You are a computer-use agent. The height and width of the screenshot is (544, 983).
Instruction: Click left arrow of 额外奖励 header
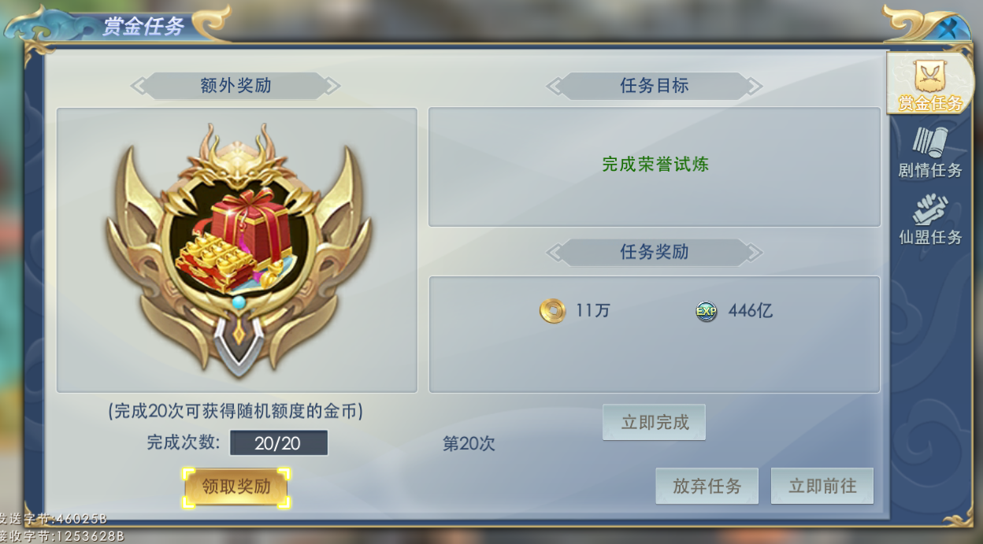point(139,85)
